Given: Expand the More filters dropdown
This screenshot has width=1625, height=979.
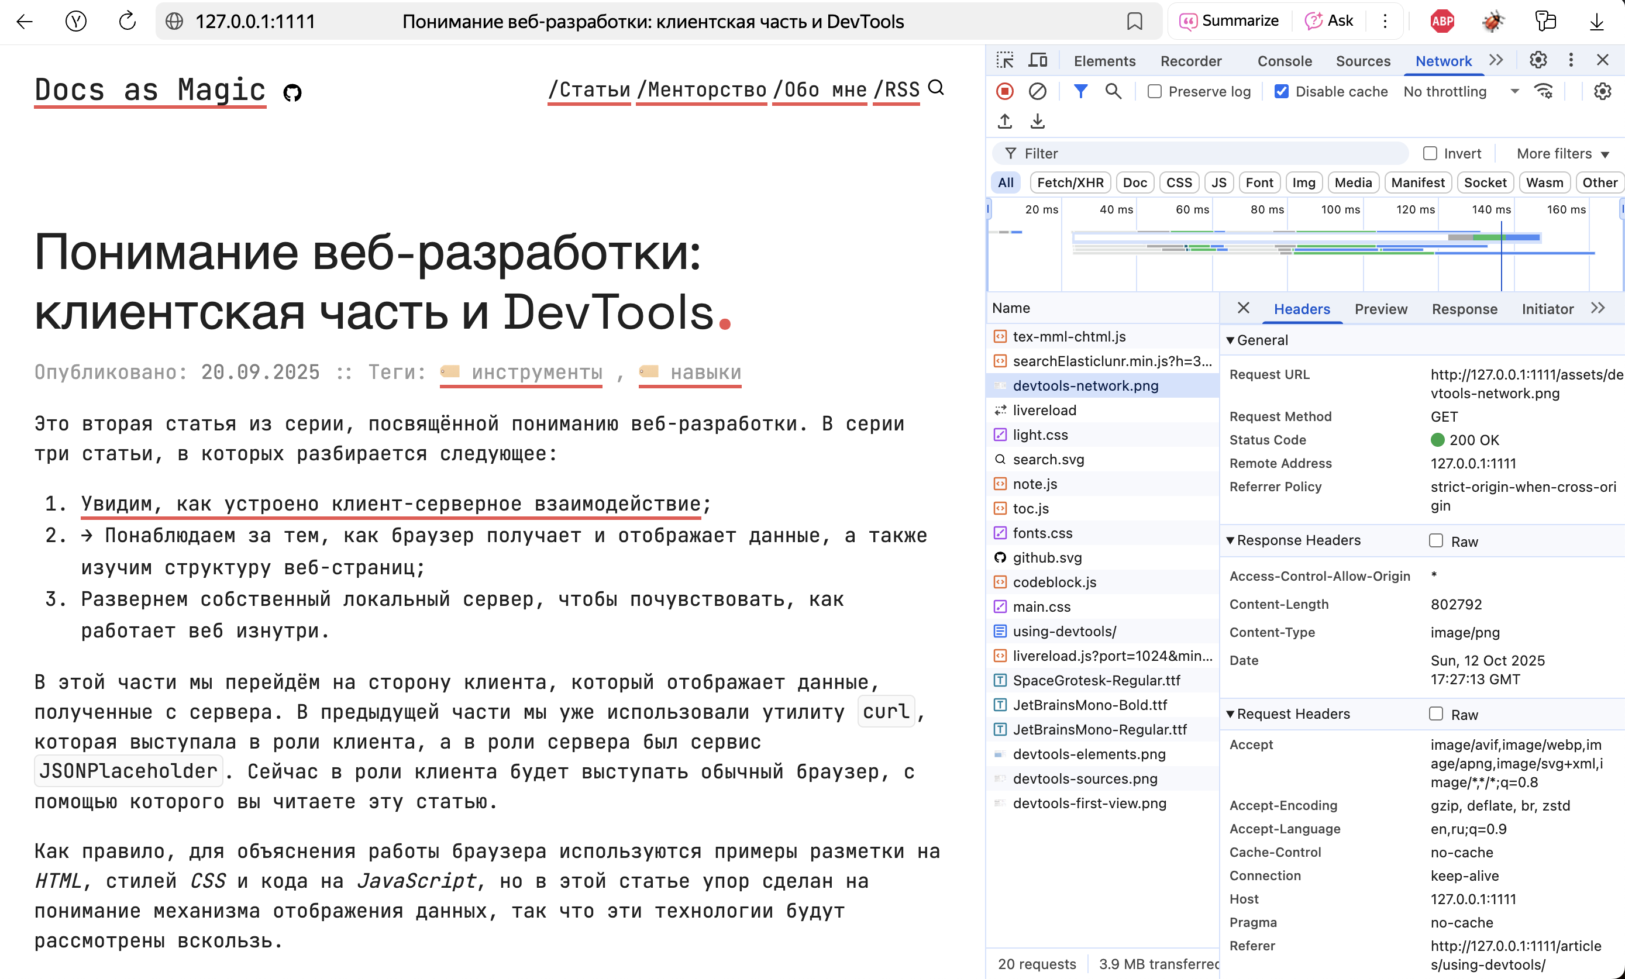Looking at the screenshot, I should [1562, 154].
